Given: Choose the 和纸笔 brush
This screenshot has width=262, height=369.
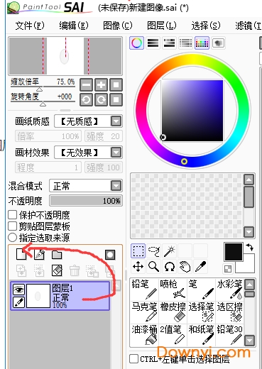Looking at the screenshot, I should (x=201, y=335).
